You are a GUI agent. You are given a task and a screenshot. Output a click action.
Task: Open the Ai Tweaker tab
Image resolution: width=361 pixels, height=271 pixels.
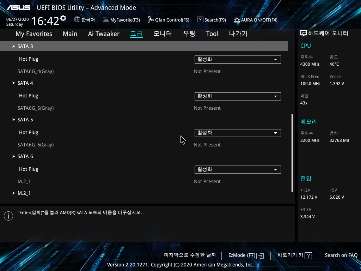coord(104,34)
